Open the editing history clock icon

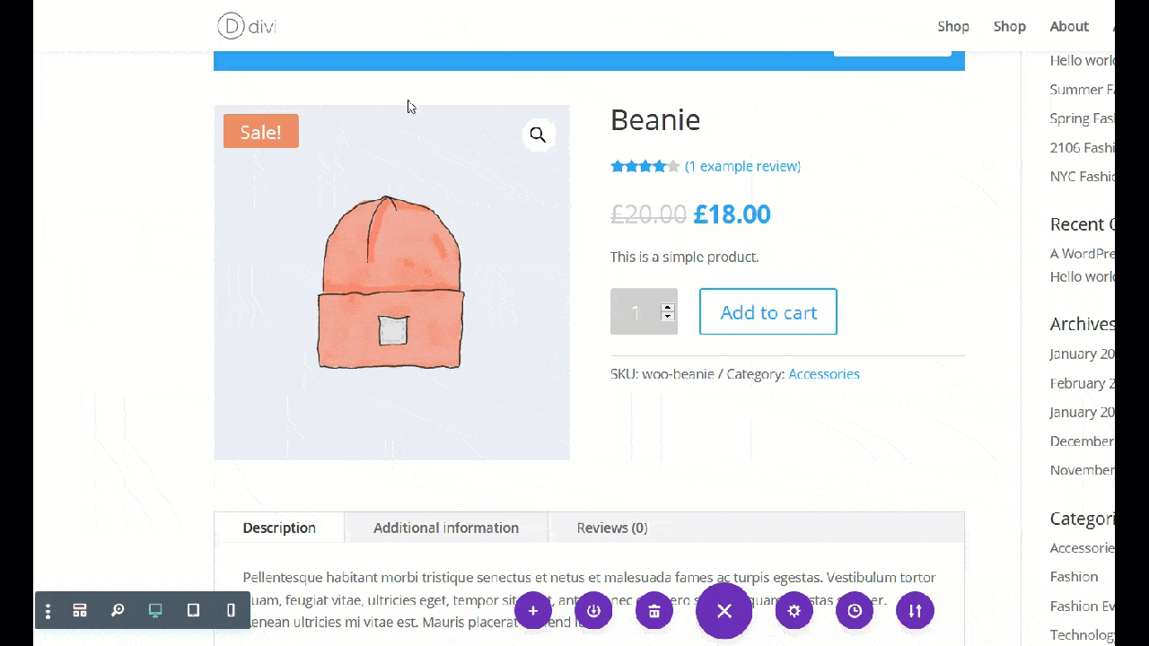(x=855, y=611)
